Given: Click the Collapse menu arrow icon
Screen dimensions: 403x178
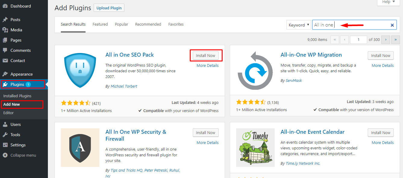Looking at the screenshot, I should 5,155.
